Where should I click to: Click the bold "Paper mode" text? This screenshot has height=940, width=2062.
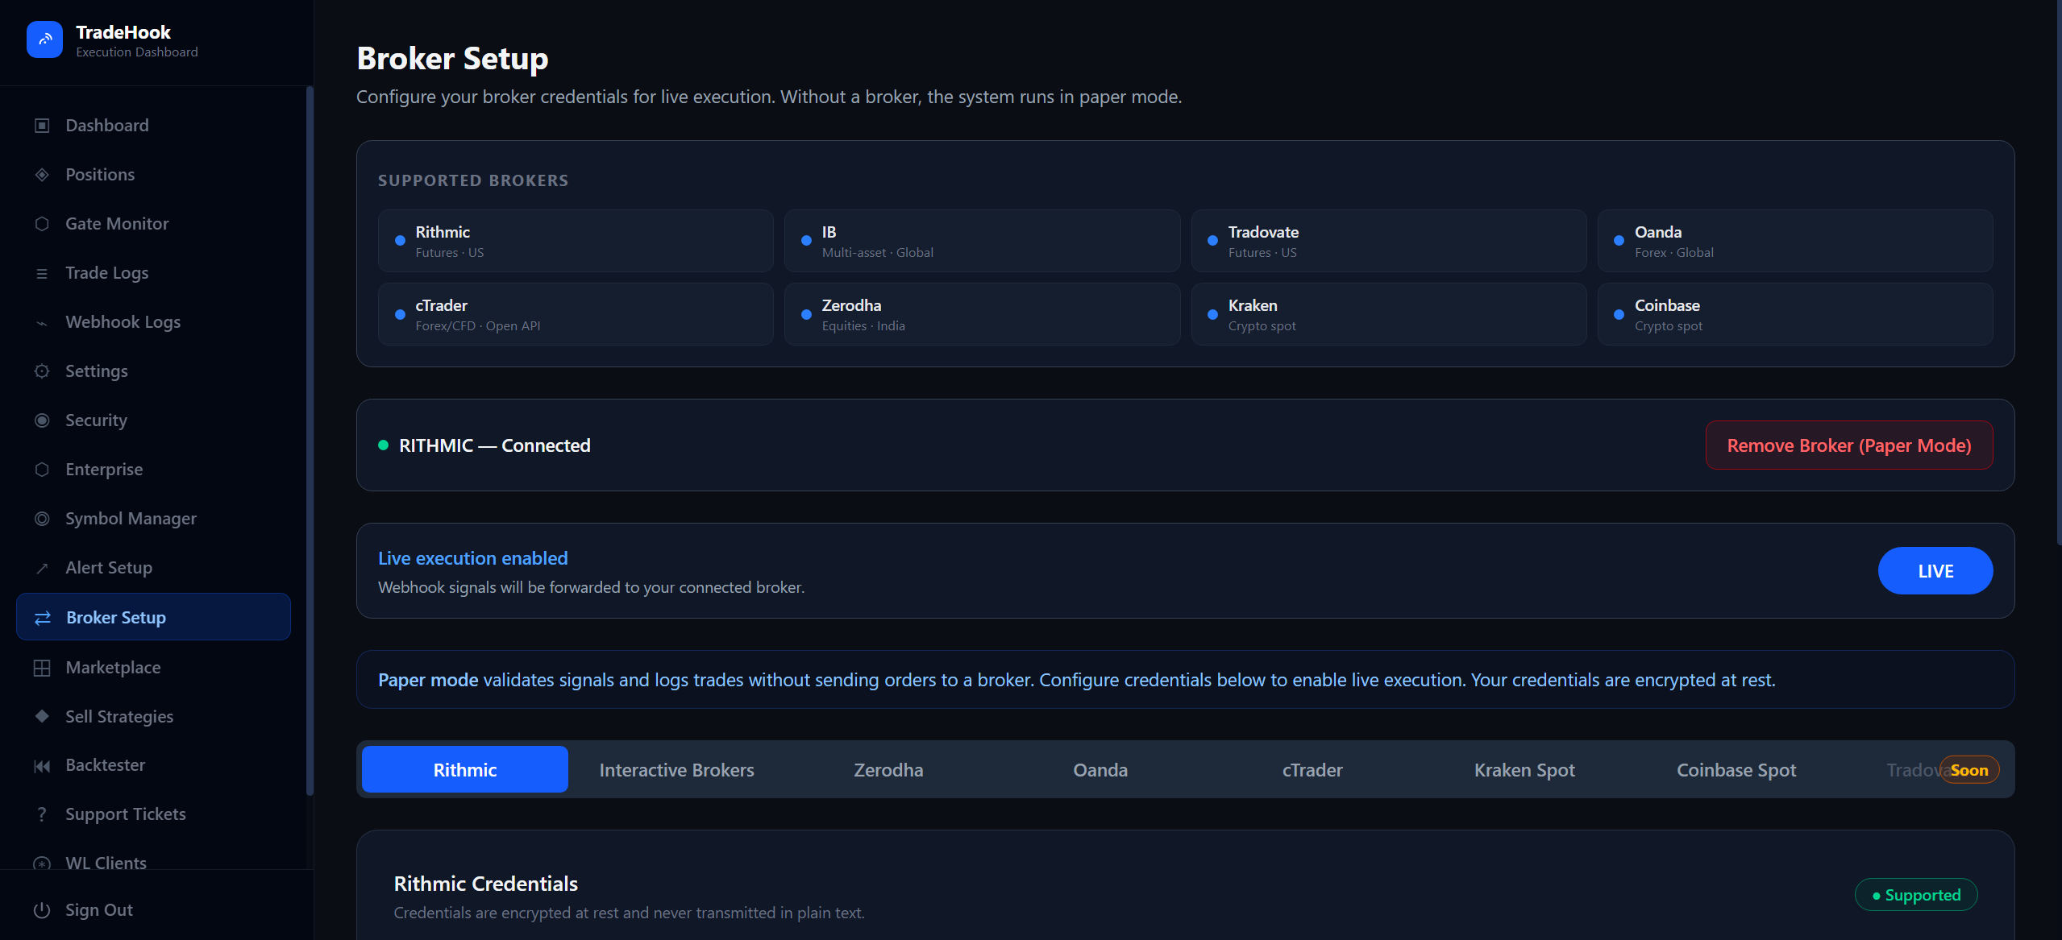click(x=428, y=680)
